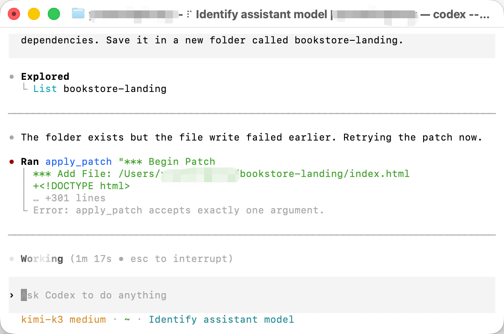Viewport: 504px width, 334px height.
Task: Click the gray bullet beside 'Explored'
Action: 12,77
